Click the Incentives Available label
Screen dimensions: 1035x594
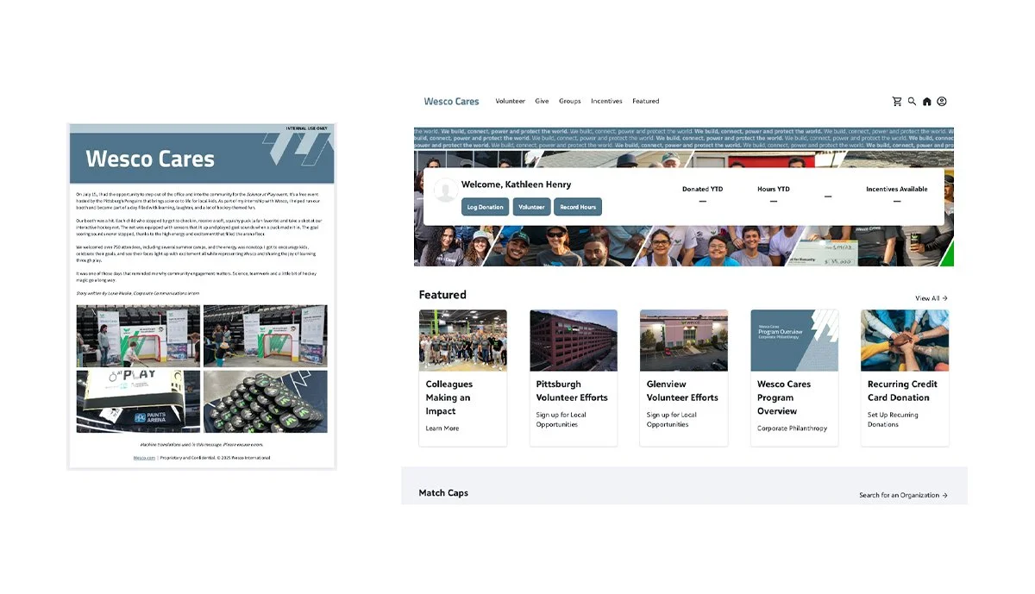(897, 190)
